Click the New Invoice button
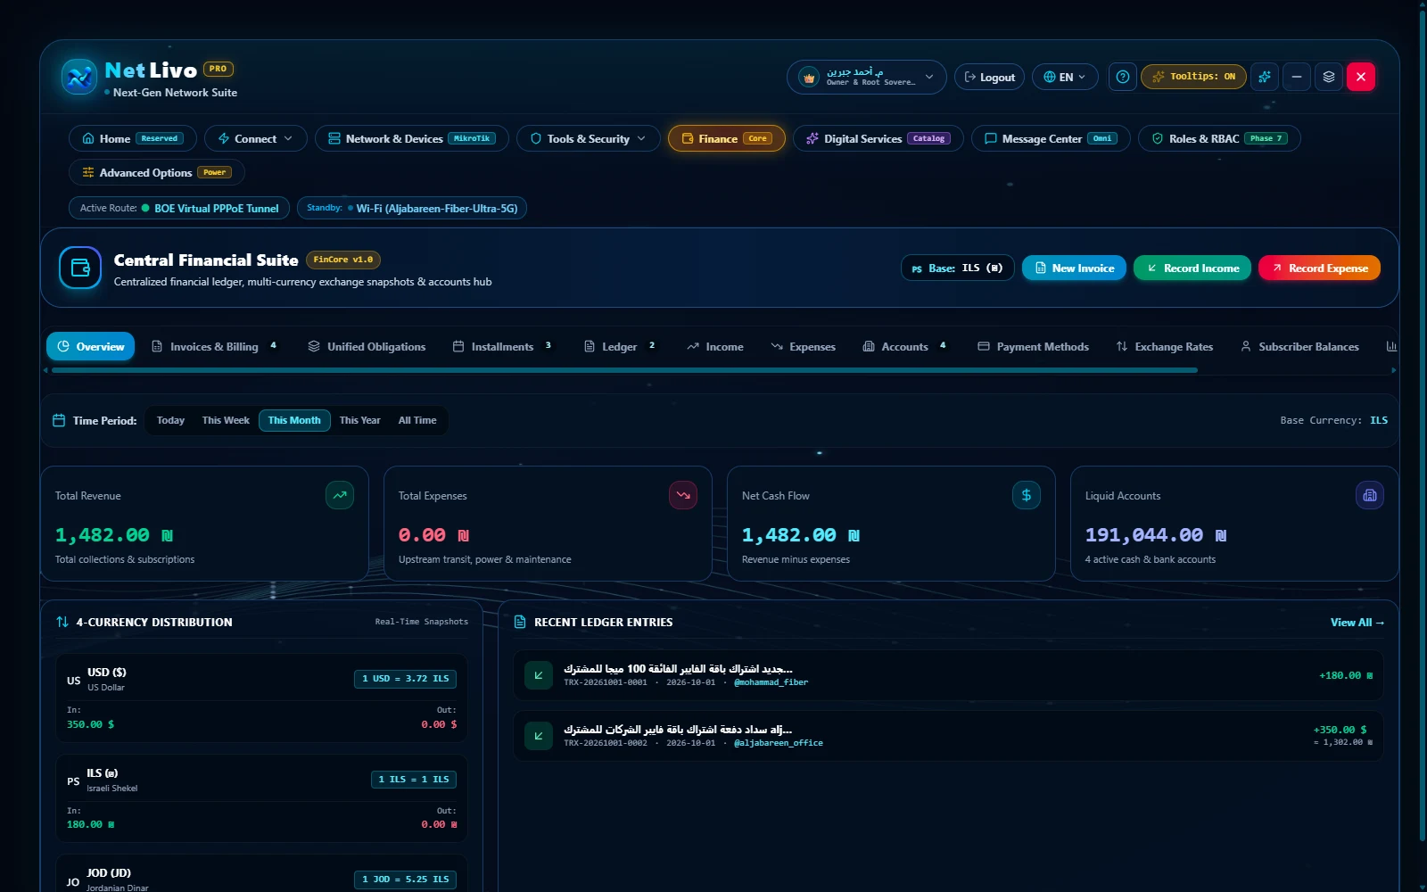 [x=1074, y=268]
